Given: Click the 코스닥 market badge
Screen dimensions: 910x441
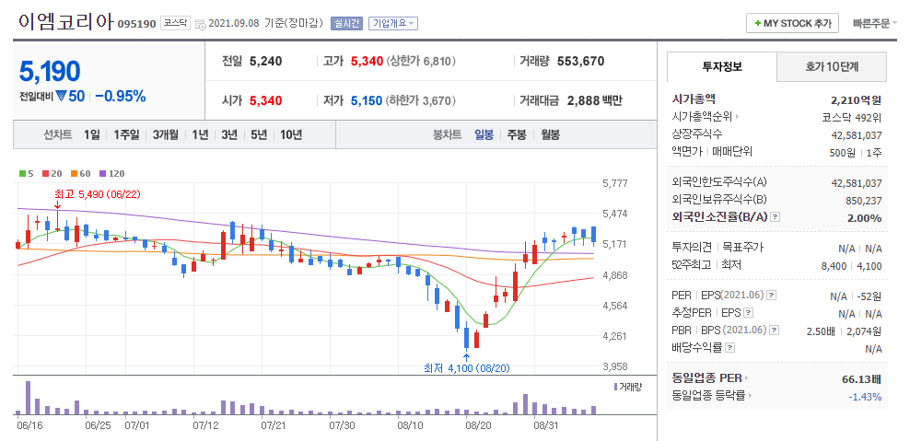Looking at the screenshot, I should coord(175,23).
